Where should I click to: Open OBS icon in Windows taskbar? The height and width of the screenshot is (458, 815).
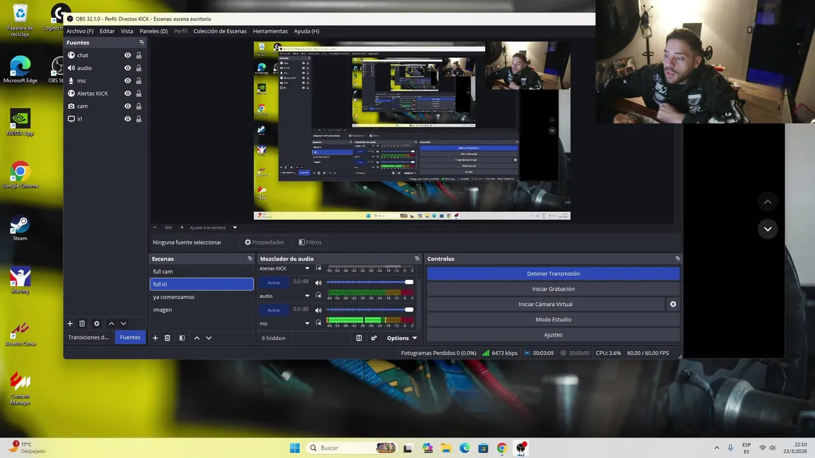pos(521,448)
